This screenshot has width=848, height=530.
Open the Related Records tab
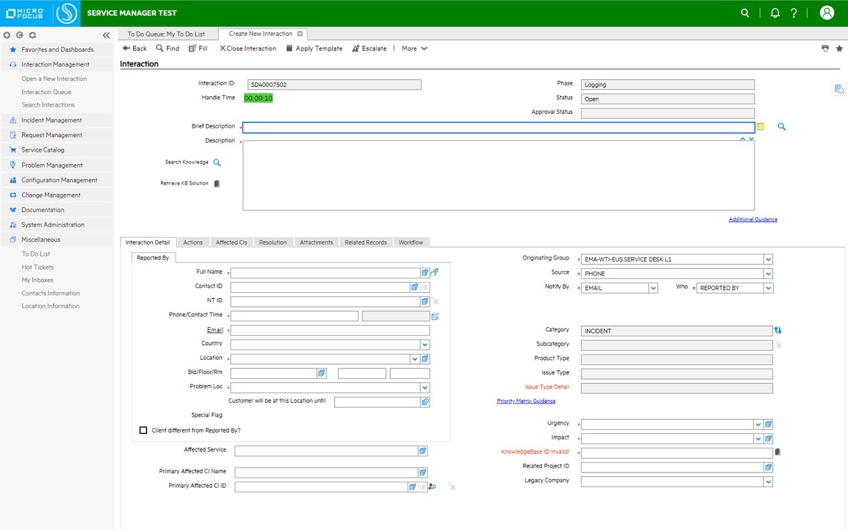click(366, 242)
